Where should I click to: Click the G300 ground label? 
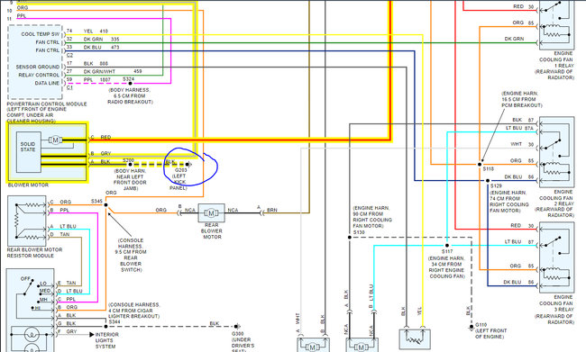click(x=238, y=334)
